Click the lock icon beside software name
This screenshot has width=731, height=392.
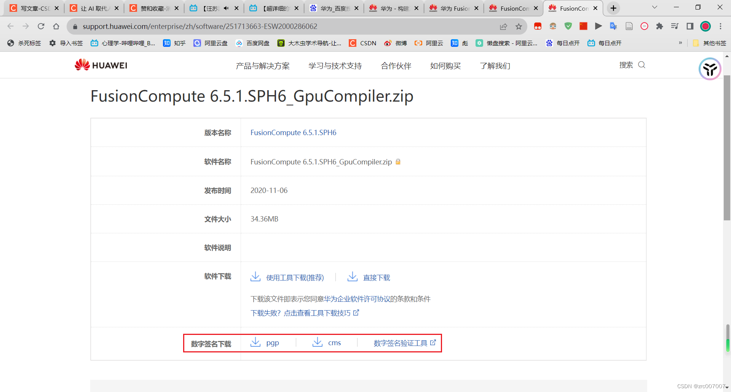tap(398, 162)
